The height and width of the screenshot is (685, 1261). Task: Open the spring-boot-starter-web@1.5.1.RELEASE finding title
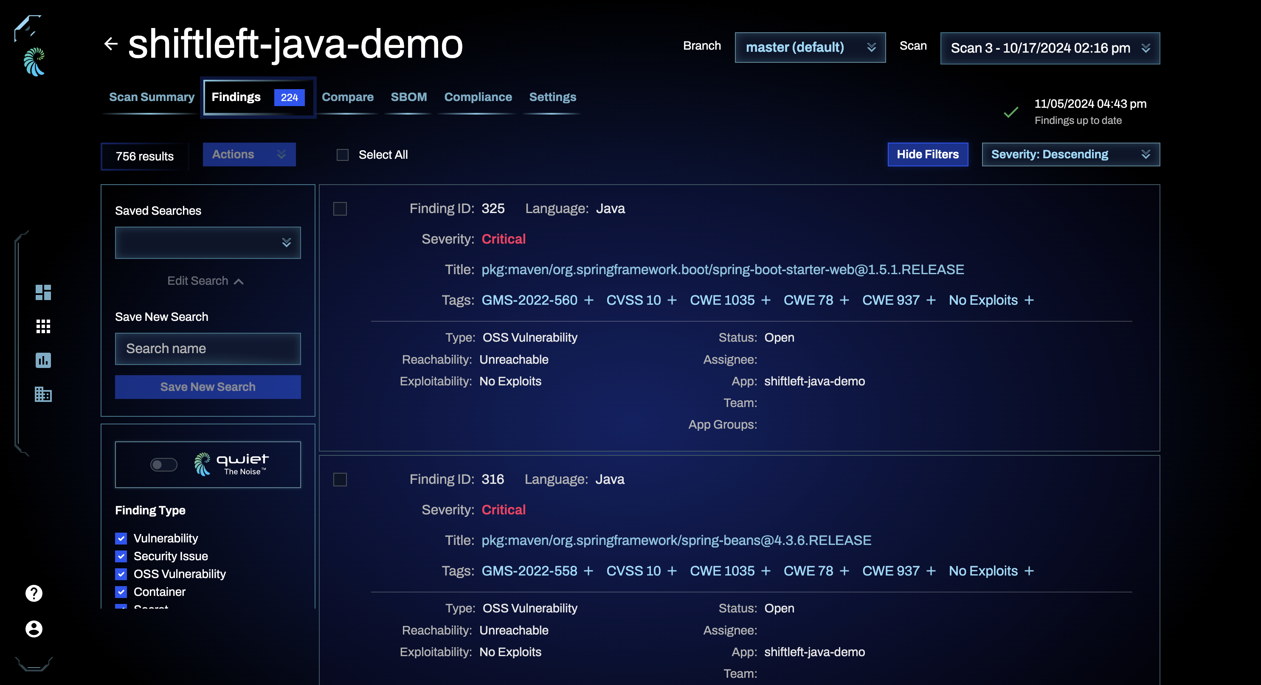pos(723,270)
